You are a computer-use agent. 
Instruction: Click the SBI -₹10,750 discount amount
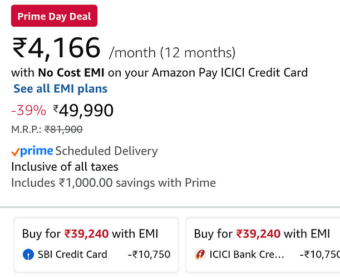[x=149, y=255]
